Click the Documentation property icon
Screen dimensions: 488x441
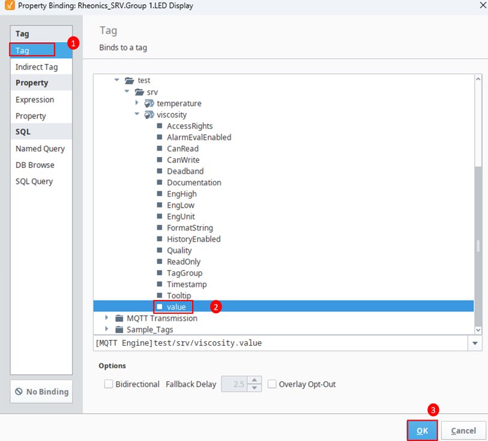click(x=160, y=182)
